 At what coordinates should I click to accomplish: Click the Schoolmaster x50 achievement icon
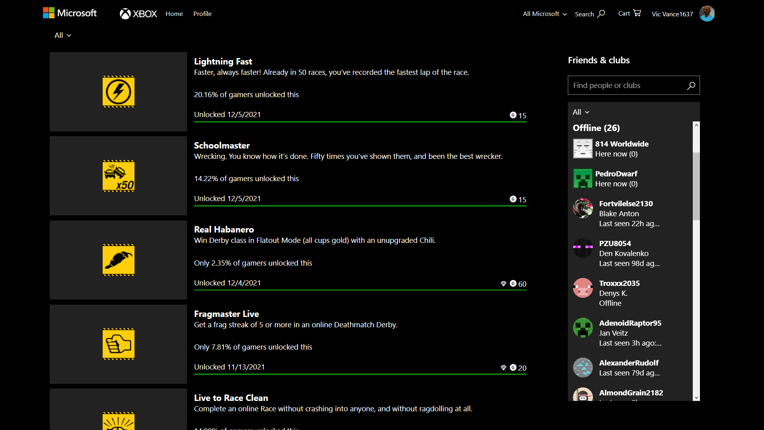(x=119, y=176)
